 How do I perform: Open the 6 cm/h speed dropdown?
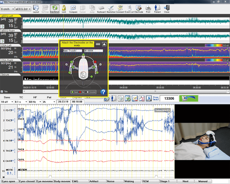(7, 9)
